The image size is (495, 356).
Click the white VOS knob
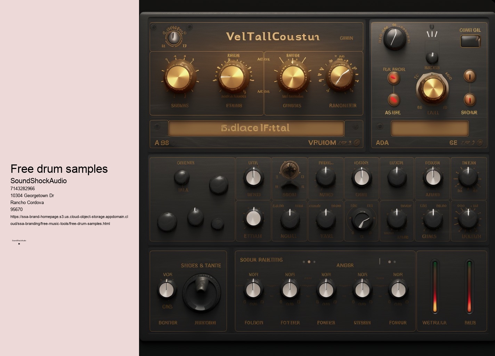pyautogui.click(x=167, y=289)
